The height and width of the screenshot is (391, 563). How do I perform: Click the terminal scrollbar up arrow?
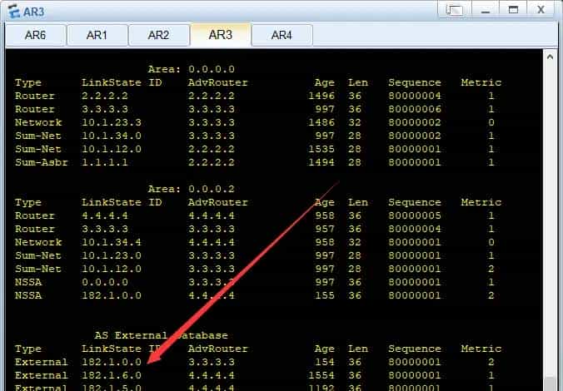pyautogui.click(x=550, y=57)
